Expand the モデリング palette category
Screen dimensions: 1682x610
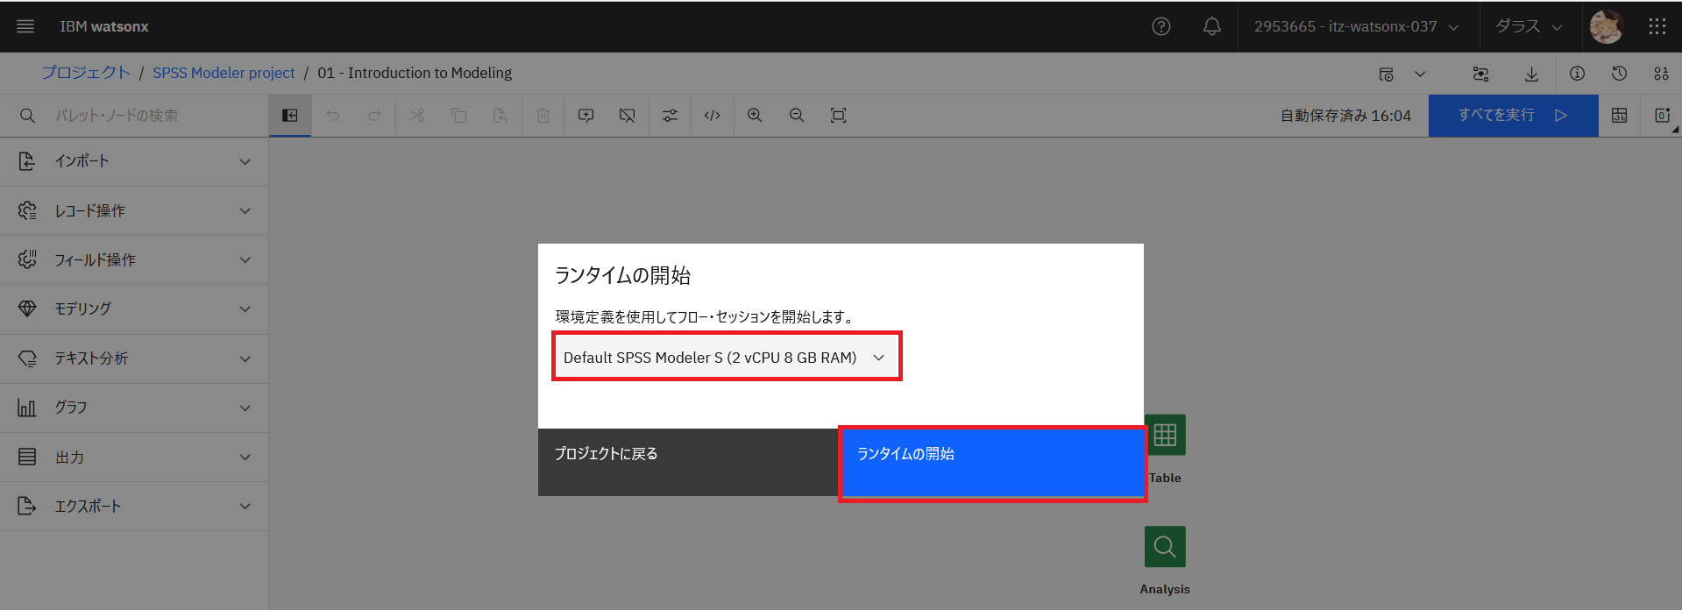134,309
